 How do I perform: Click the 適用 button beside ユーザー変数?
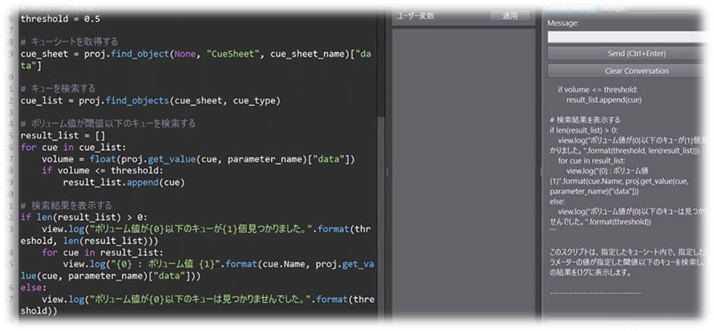pos(510,16)
